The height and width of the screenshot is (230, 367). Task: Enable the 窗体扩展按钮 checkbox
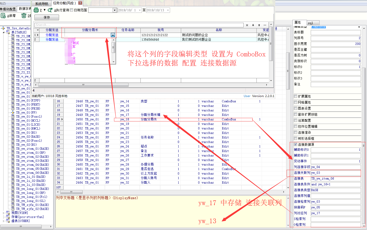pyautogui.click(x=296, y=114)
